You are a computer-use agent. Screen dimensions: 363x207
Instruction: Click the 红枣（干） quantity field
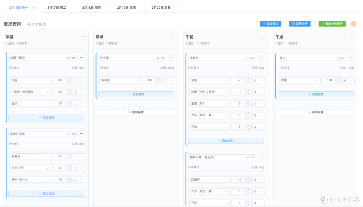coord(60,168)
